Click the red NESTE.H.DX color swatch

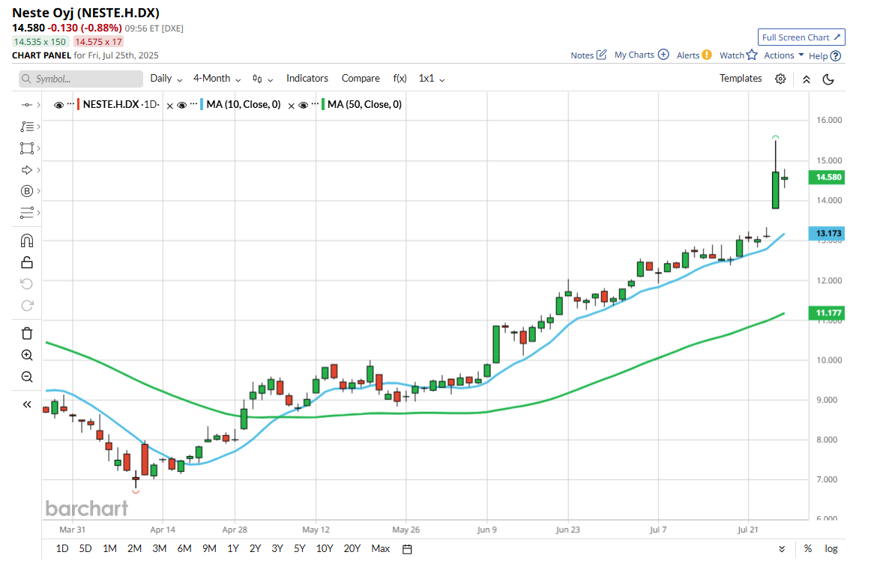(x=78, y=105)
